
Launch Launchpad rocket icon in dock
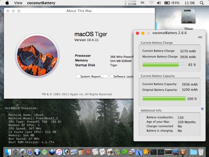(x=23, y=152)
